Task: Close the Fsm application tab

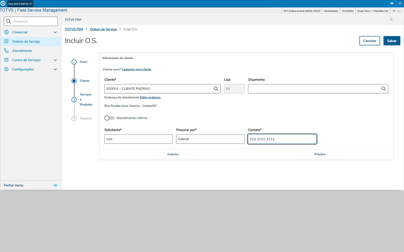Action: click(31, 4)
